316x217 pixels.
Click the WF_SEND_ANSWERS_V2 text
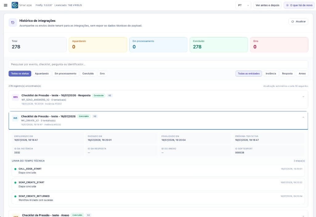tap(35, 100)
